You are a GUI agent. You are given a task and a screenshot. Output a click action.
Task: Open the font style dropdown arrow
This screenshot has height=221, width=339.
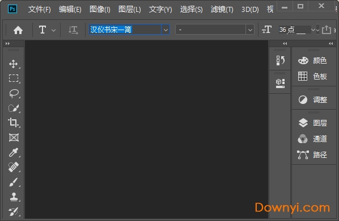pos(250,30)
